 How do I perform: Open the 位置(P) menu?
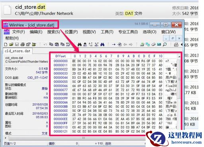click(x=71, y=32)
